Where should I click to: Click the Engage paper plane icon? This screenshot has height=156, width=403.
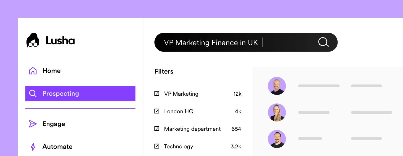(x=33, y=124)
